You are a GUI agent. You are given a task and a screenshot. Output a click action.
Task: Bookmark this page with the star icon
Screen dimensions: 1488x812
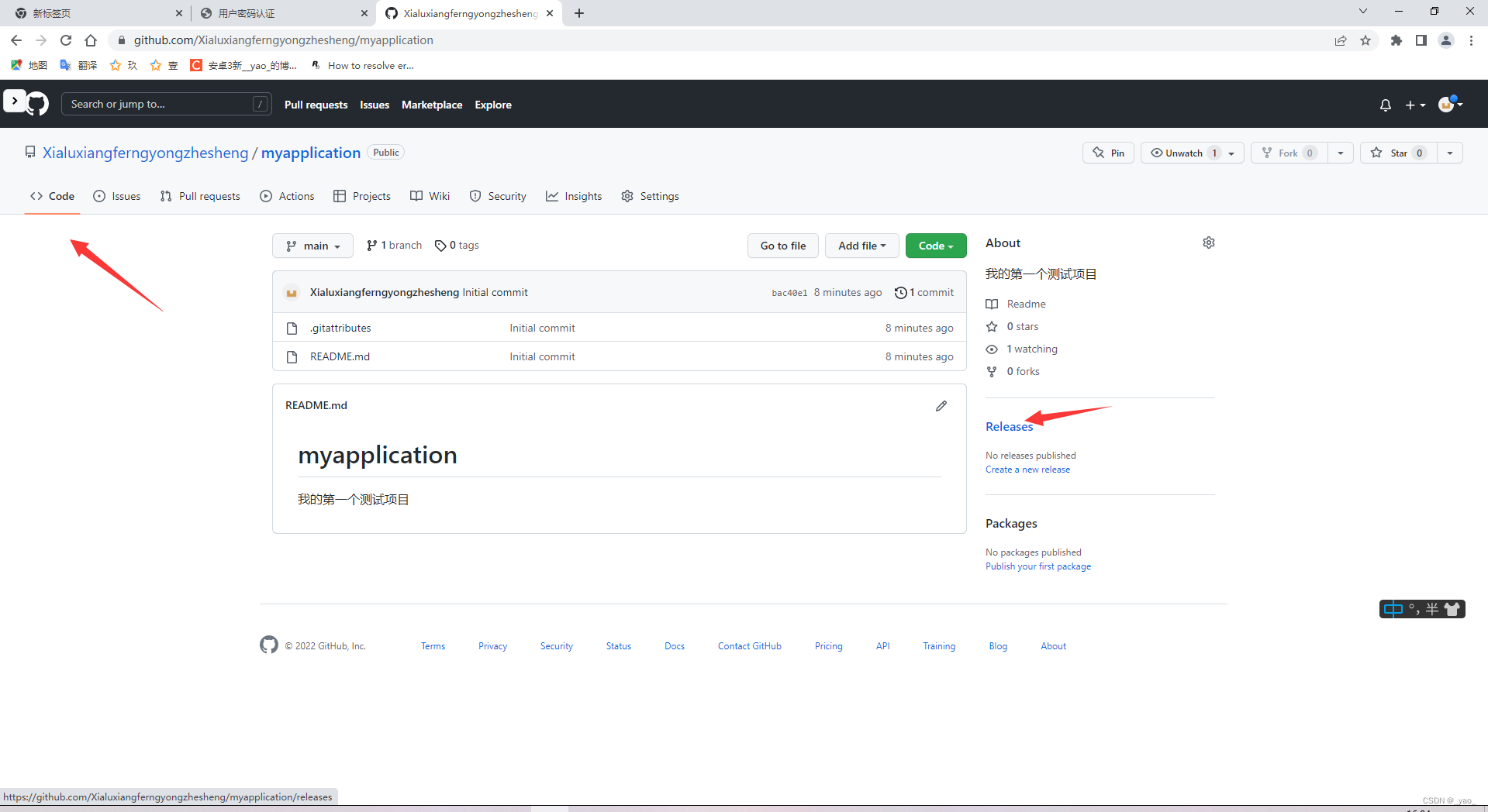pyautogui.click(x=1365, y=40)
